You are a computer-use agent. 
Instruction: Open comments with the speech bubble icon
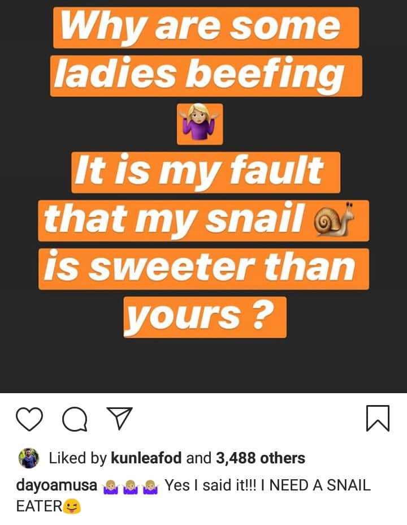coord(74,420)
